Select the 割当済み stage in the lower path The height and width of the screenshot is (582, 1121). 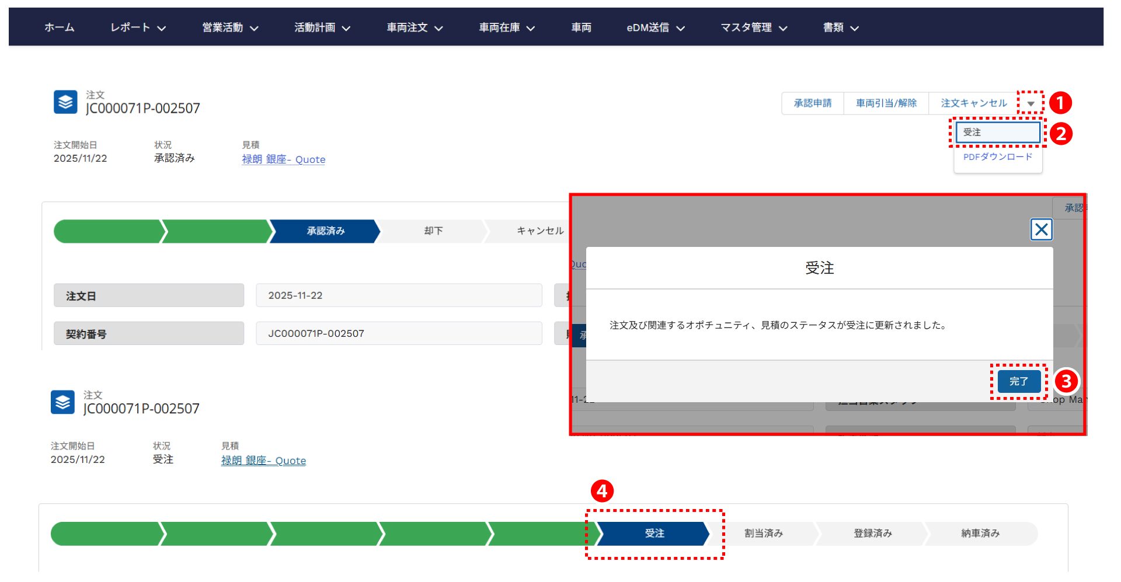763,534
